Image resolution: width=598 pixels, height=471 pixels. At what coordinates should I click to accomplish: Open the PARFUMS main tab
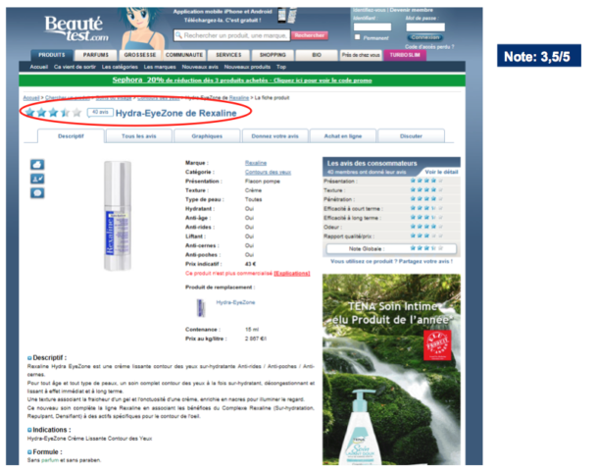[96, 55]
